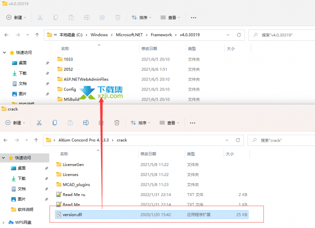Click the 修改日期 column header in the v4.0.30319 window
The image size is (315, 228).
coord(149,49)
